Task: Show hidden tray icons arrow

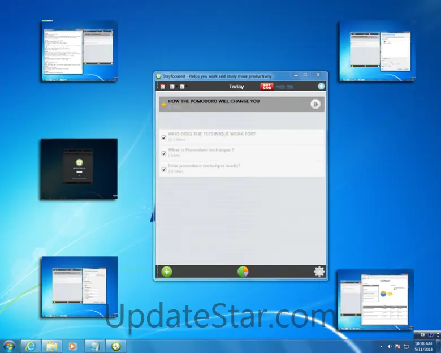Action: click(382, 347)
